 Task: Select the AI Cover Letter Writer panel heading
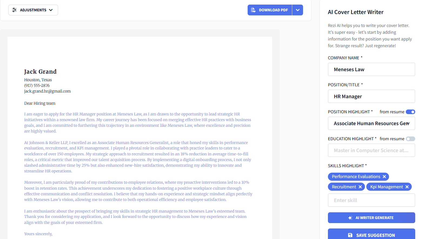tap(356, 12)
